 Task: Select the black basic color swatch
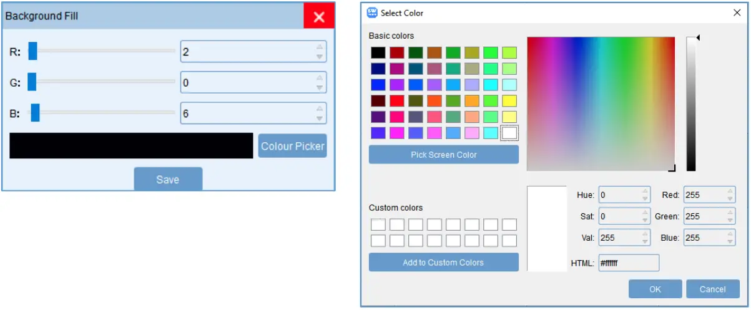coord(378,53)
